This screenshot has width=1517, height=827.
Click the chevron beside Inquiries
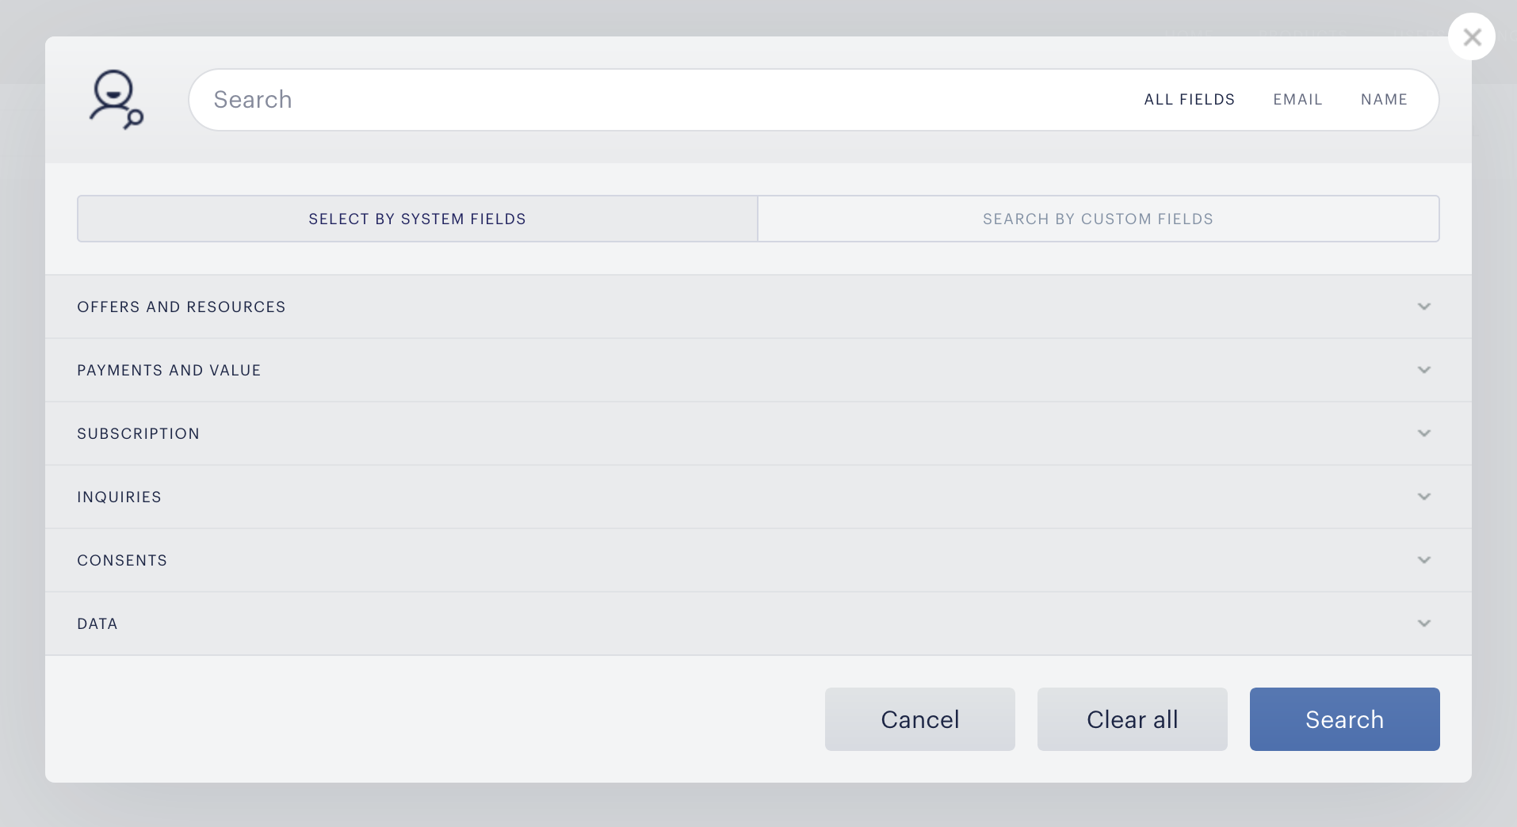(x=1424, y=497)
